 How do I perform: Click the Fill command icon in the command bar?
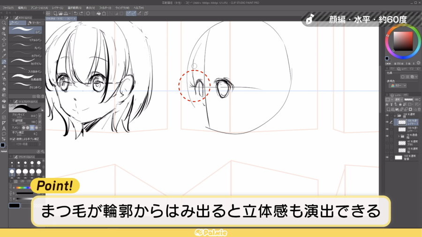coord(98,13)
